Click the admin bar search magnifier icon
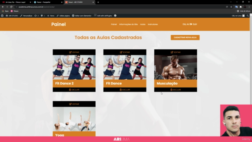 248,16
